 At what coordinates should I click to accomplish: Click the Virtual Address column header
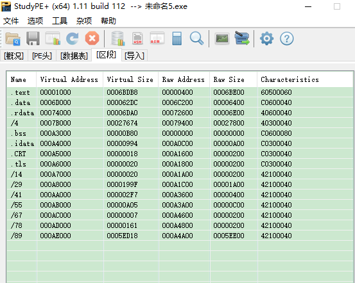coord(69,79)
